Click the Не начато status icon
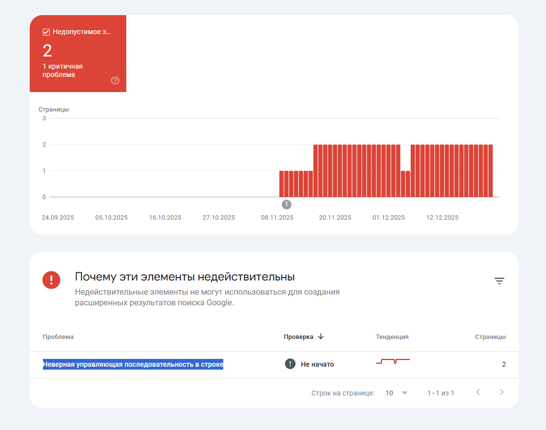Screen dimensions: 546x430 [x=290, y=364]
